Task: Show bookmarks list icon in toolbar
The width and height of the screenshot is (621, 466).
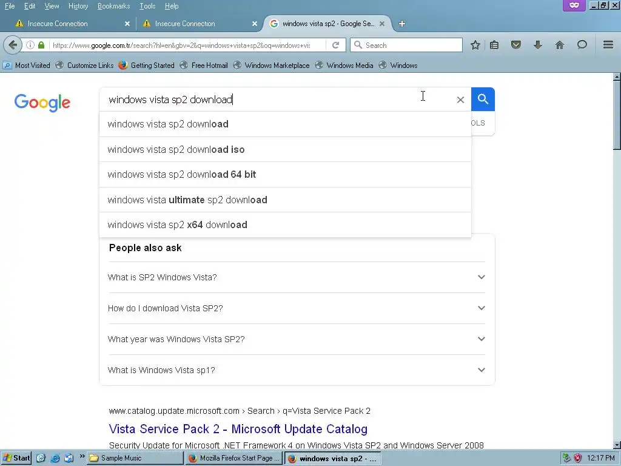Action: (494, 45)
